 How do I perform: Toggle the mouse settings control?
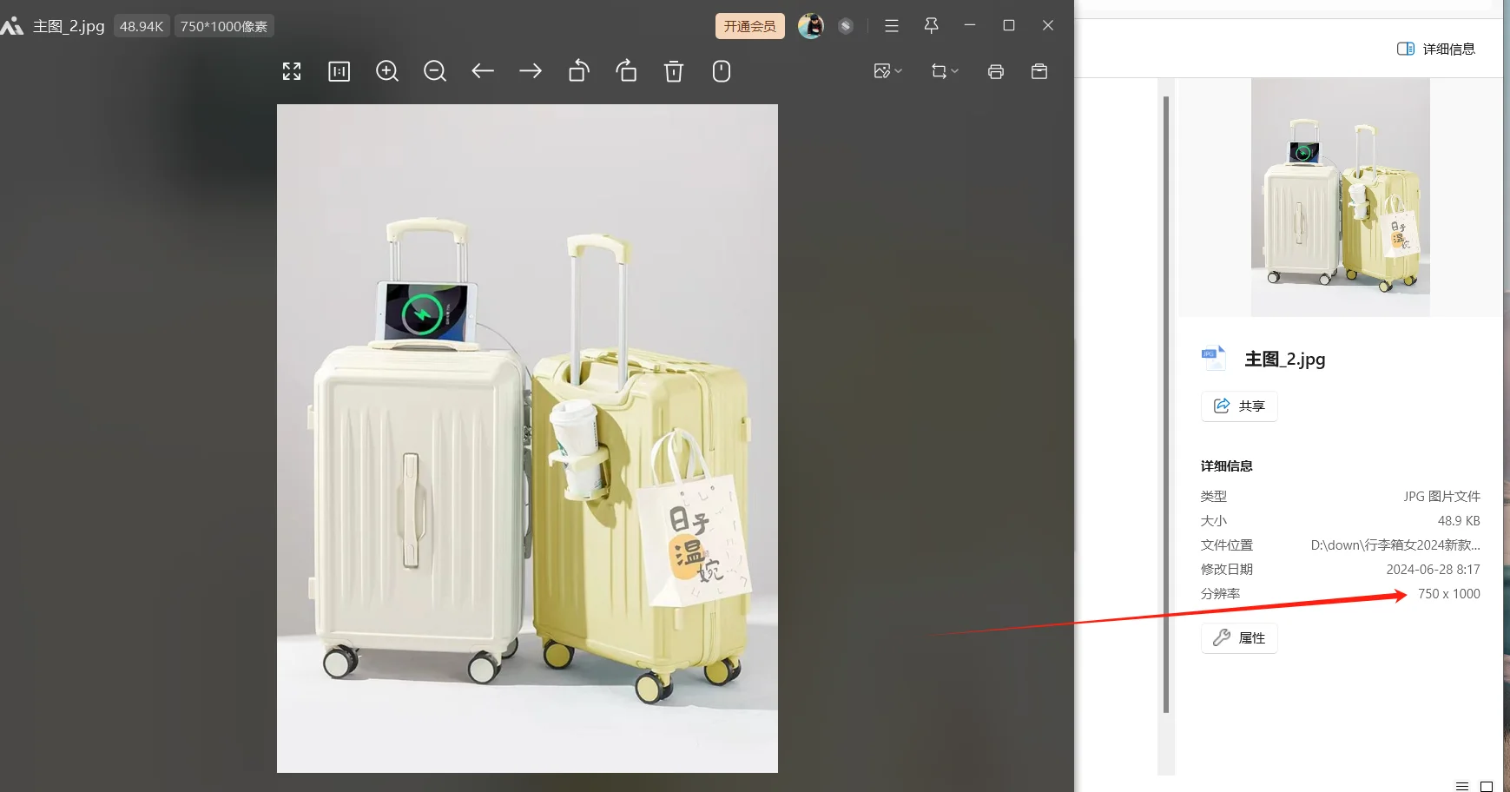coord(721,70)
